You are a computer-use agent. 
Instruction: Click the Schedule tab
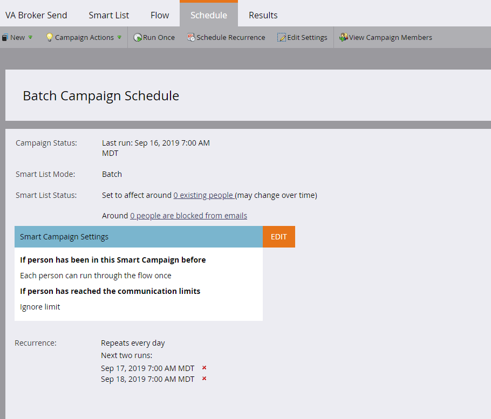208,15
